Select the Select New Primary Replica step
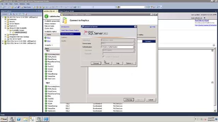 click(x=70, y=30)
